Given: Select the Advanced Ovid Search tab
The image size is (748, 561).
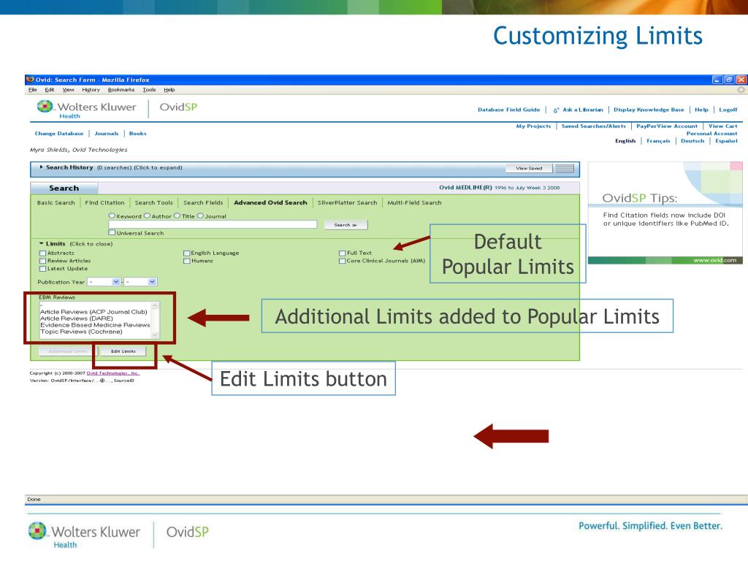Looking at the screenshot, I should [x=270, y=203].
